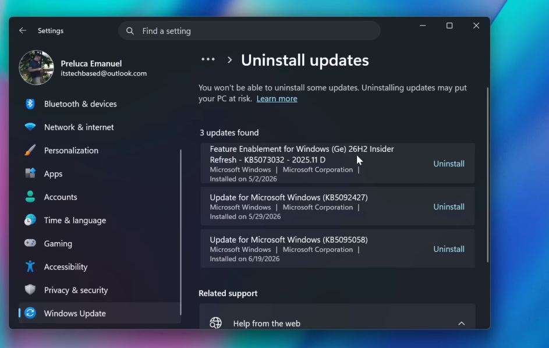Open the breadcrumb ellipsis menu
Viewport: 549px width, 348px height.
tap(208, 59)
